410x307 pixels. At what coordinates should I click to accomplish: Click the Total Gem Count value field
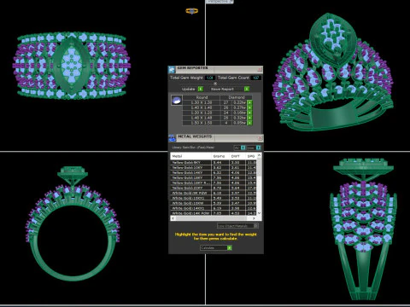255,78
